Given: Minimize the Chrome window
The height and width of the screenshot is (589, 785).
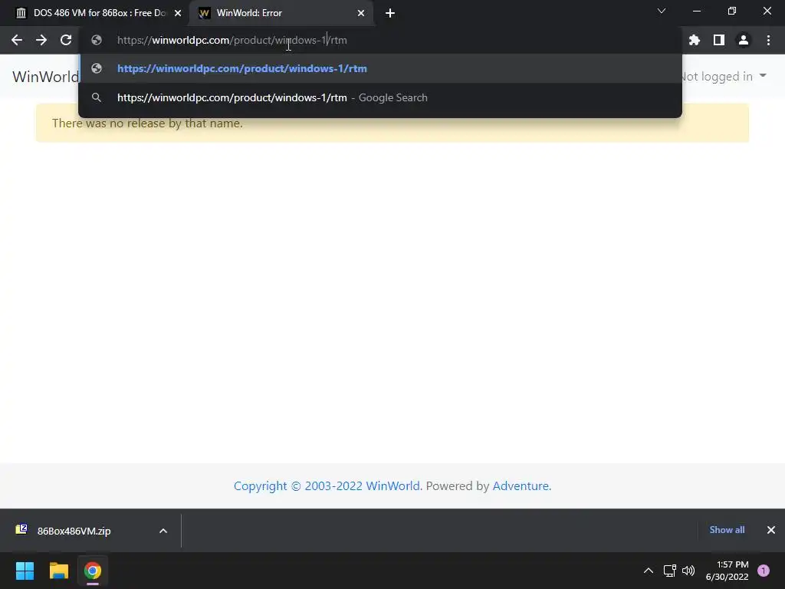Looking at the screenshot, I should (696, 11).
